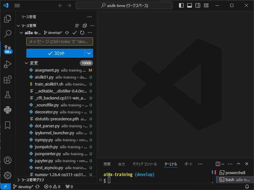
Task: Open Customize Layout icon in title bar
Action: [x=206, y=5]
